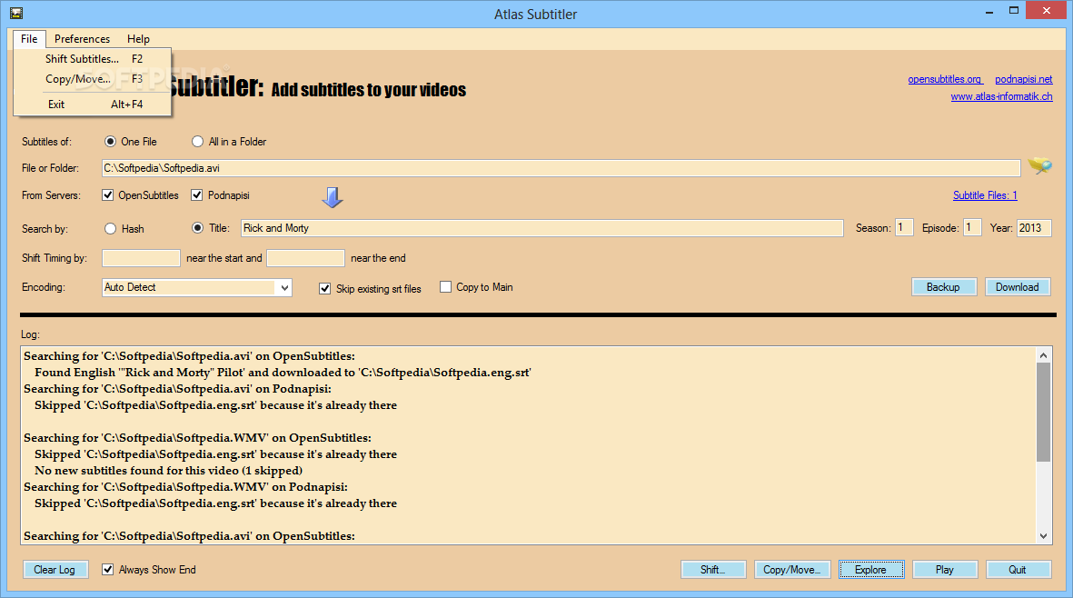Toggle the Always Show End checkbox

107,569
